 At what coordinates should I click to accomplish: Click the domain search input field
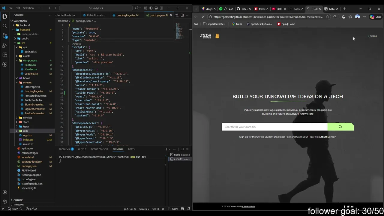pyautogui.click(x=274, y=127)
